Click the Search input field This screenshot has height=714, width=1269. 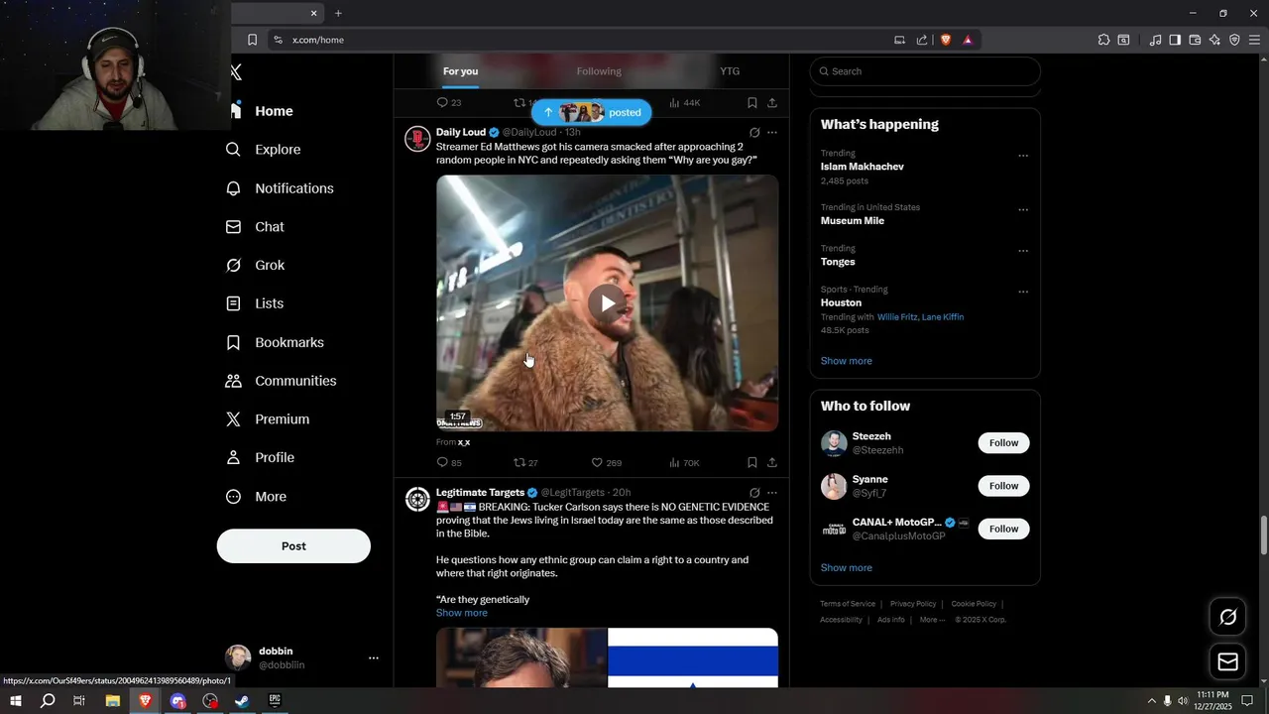[x=925, y=71]
